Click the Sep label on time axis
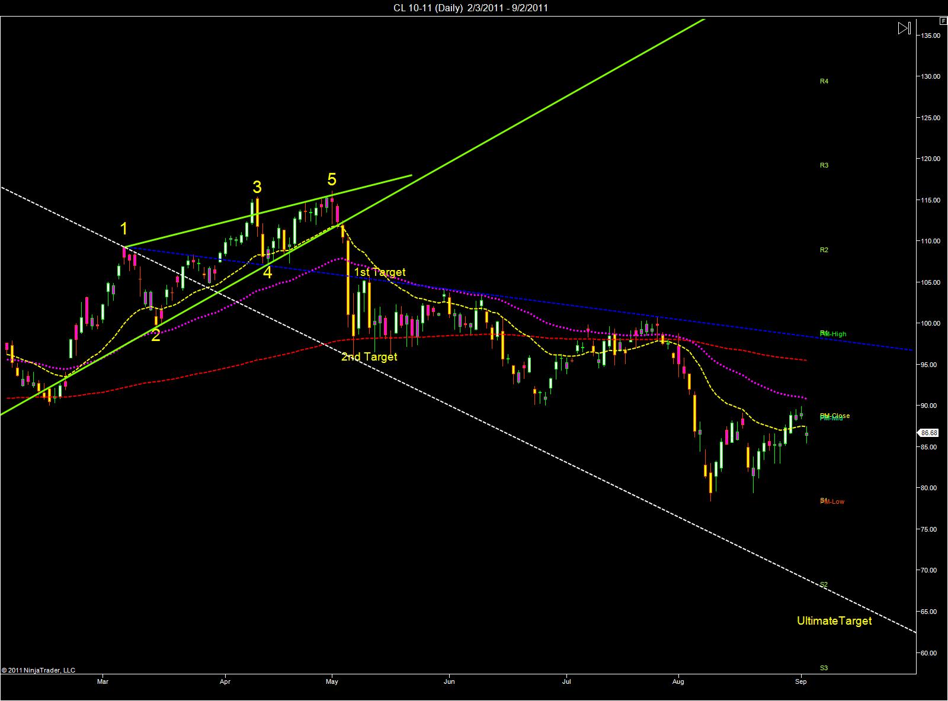Viewport: 948px width, 701px height. [x=802, y=681]
